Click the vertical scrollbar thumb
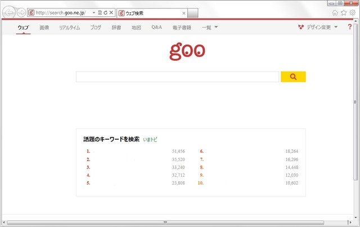Viewport: 360px width, 227px height. pyautogui.click(x=355, y=102)
